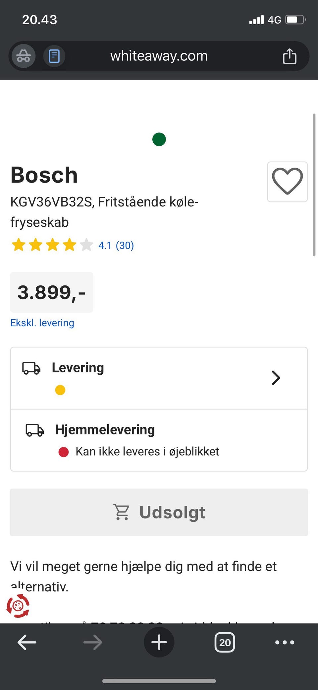The width and height of the screenshot is (318, 690).
Task: Tap the share icon in address bar
Action: click(x=289, y=56)
